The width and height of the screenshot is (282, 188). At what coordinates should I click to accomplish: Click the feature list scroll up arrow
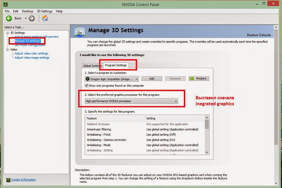point(207,118)
